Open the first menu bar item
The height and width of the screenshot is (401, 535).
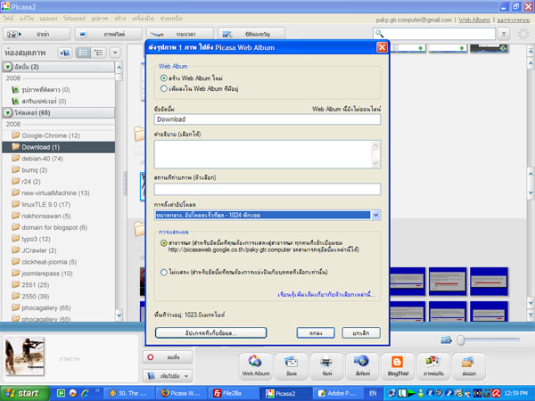9,19
